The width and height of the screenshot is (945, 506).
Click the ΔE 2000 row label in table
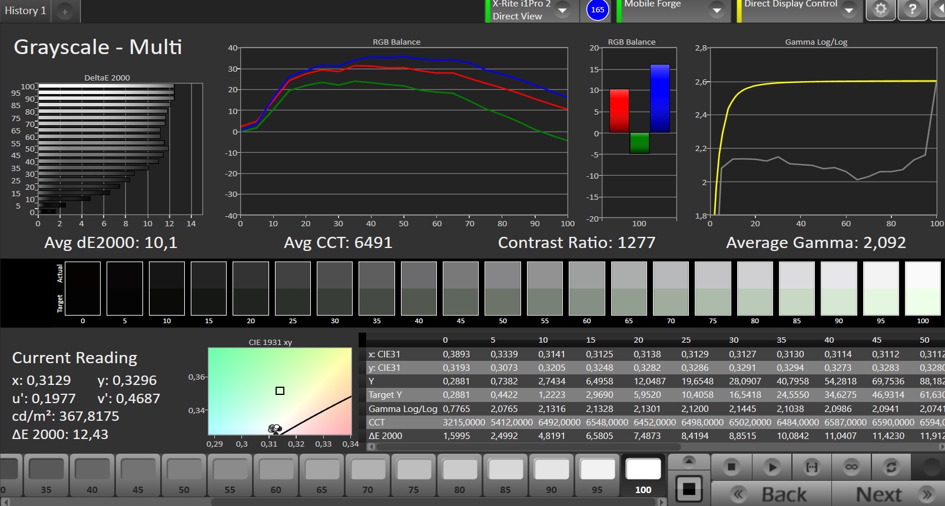[x=386, y=436]
